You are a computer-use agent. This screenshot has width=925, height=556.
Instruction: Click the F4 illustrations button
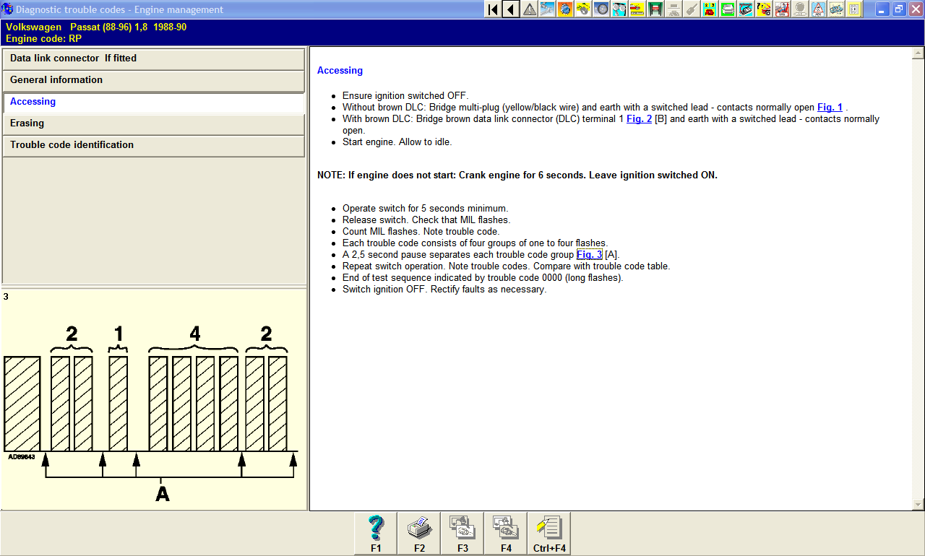coord(506,534)
